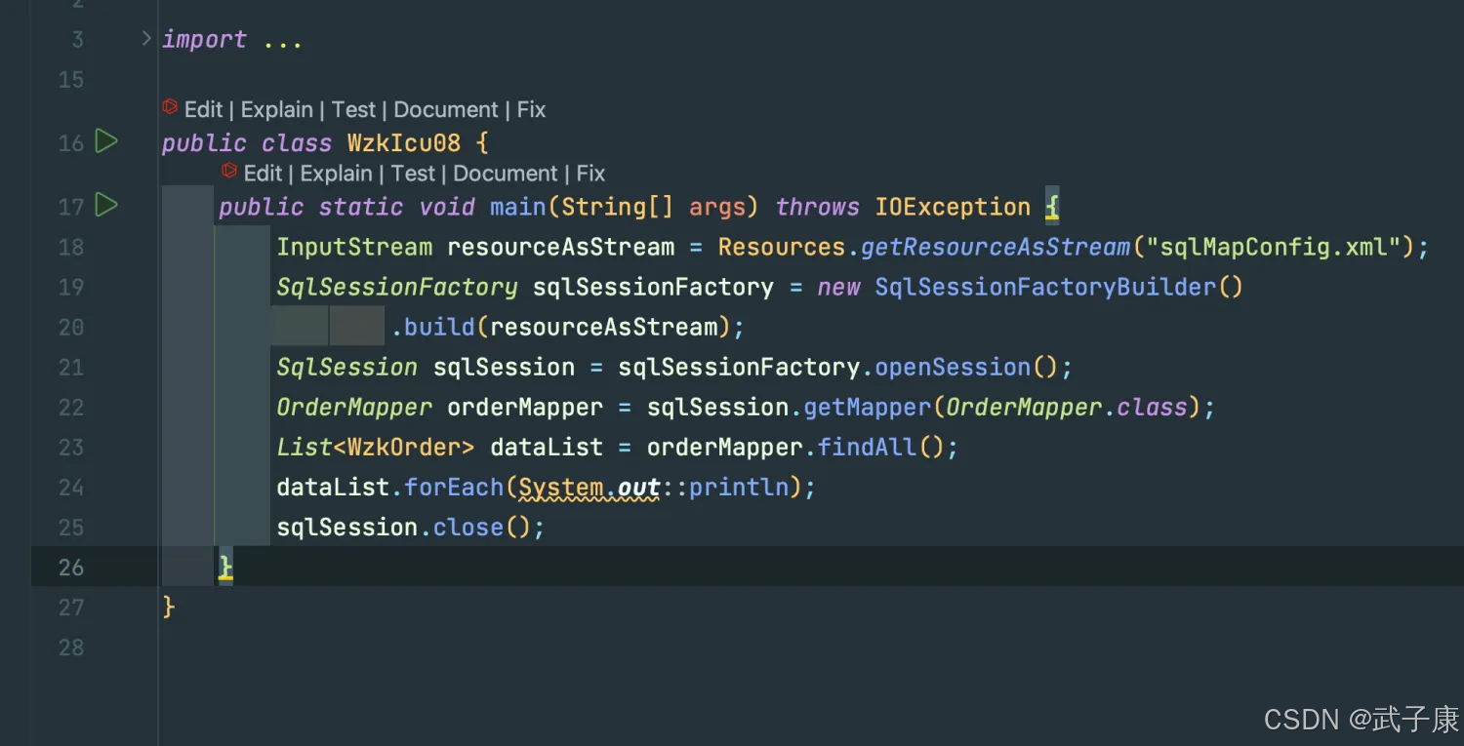Click dataList variable declaration on line 23
This screenshot has width=1464, height=746.
[x=547, y=447]
